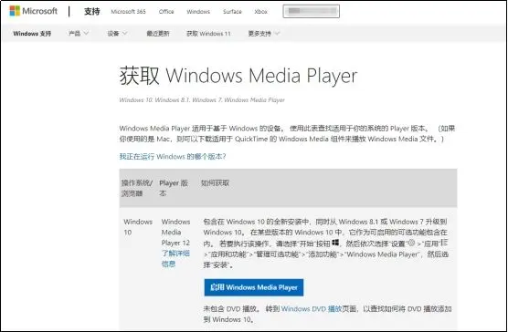Open Office in top navigation
This screenshot has width=508, height=332.
click(166, 12)
